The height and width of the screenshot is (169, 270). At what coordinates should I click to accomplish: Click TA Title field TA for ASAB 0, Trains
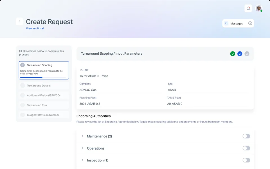(94, 76)
